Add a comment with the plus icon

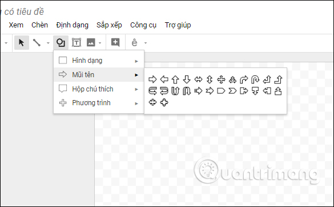tap(115, 42)
